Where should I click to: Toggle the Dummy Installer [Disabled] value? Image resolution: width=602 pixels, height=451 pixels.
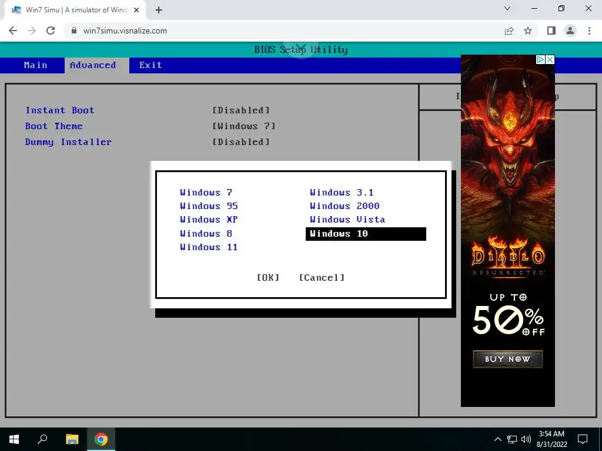(x=241, y=142)
